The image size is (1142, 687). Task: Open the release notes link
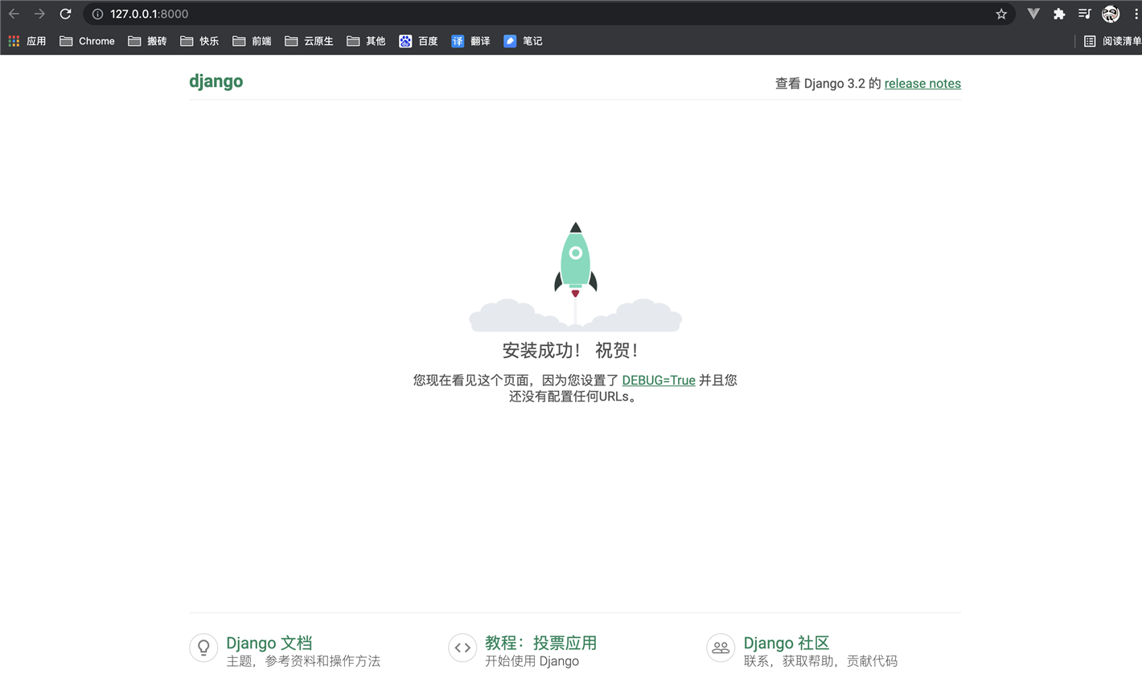[922, 84]
